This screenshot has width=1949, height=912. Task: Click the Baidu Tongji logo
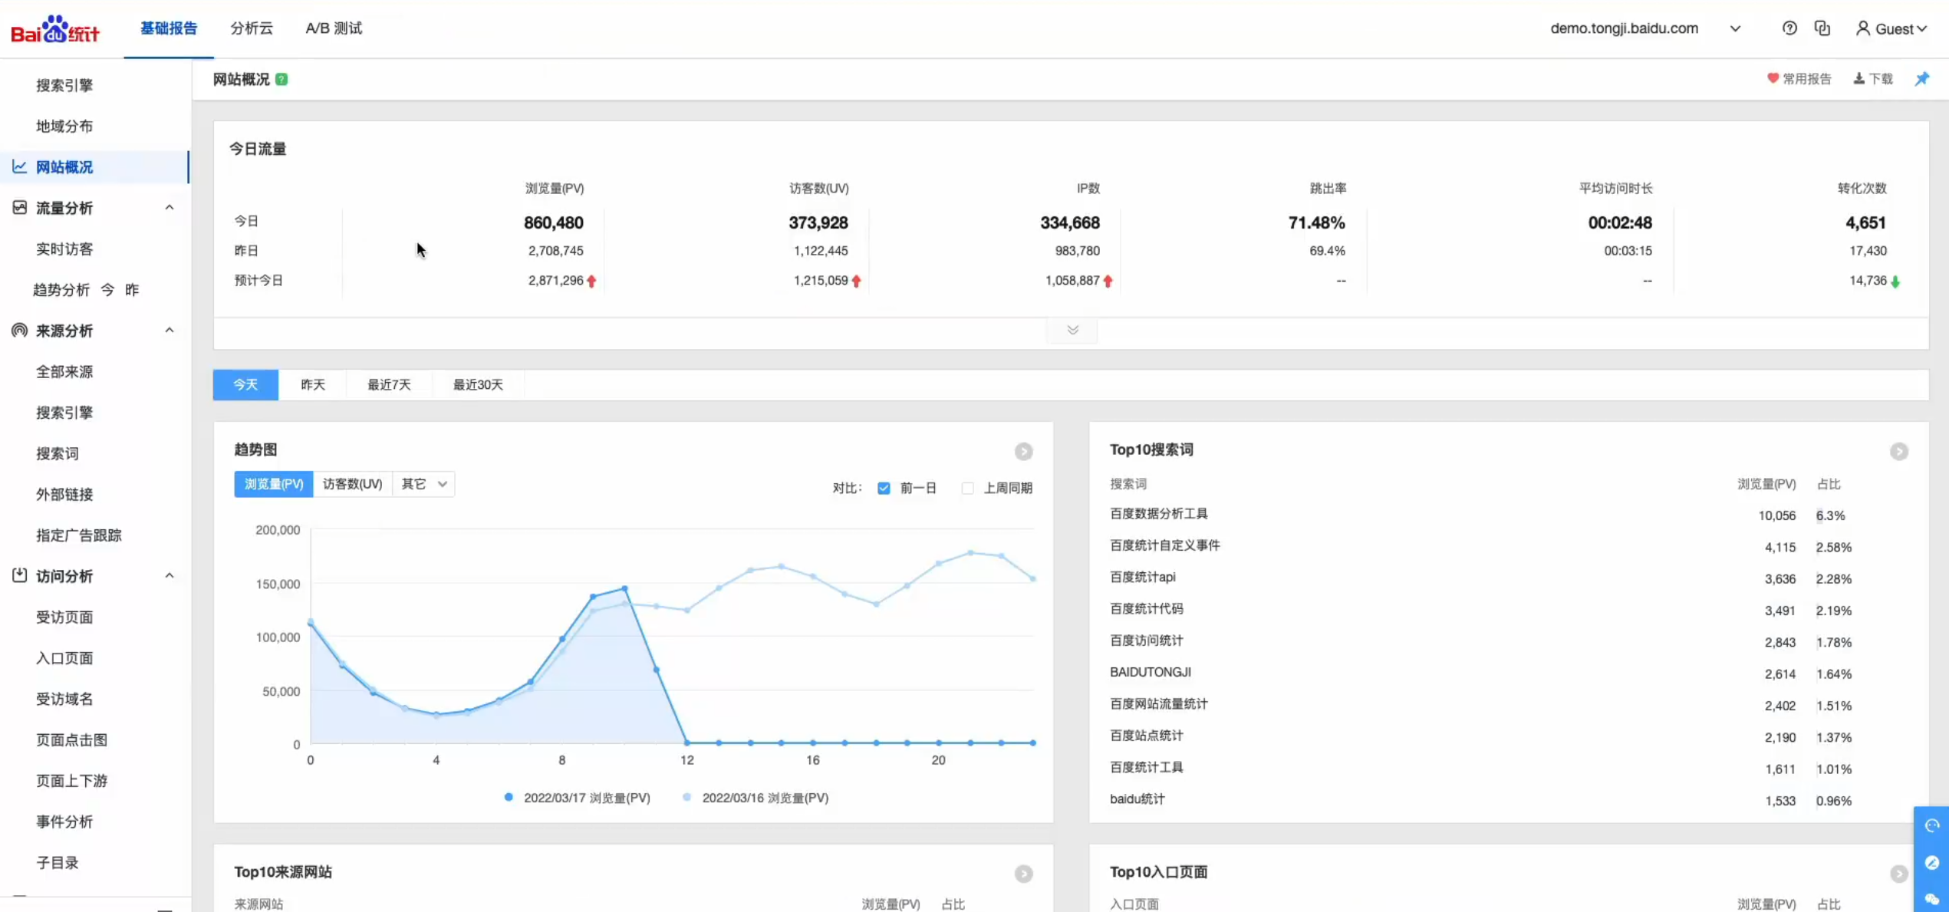(x=54, y=29)
